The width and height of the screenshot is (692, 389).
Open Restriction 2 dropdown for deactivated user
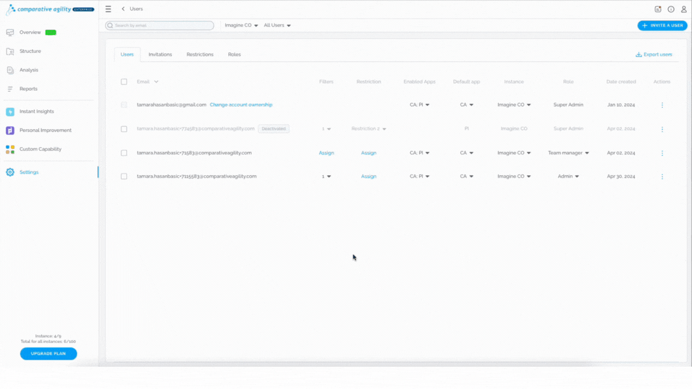point(368,129)
